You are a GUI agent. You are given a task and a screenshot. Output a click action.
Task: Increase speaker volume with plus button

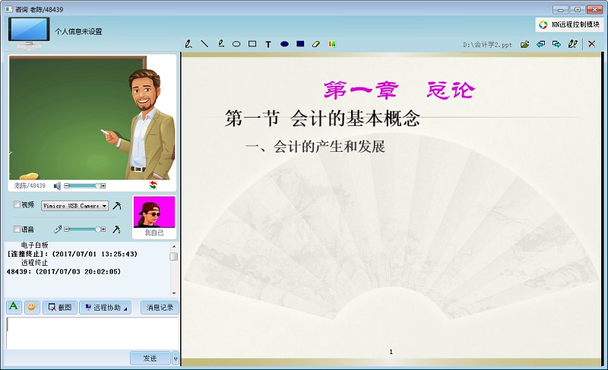pos(103,186)
